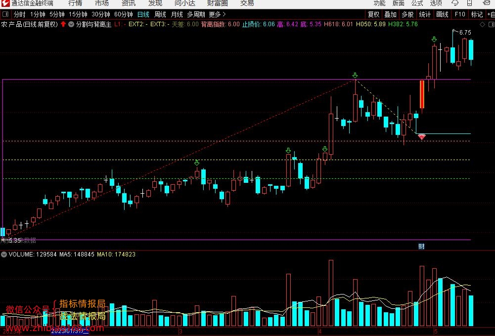Open the 功能 menu

(x=379, y=3)
